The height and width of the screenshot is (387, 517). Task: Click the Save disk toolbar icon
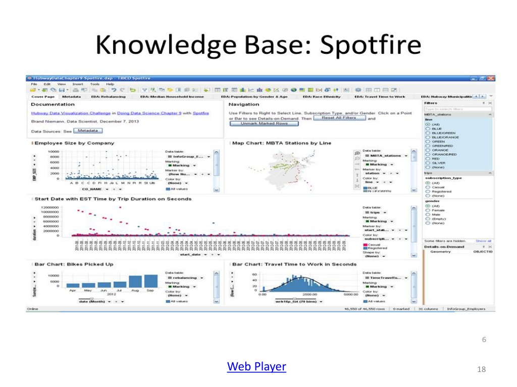coord(62,90)
